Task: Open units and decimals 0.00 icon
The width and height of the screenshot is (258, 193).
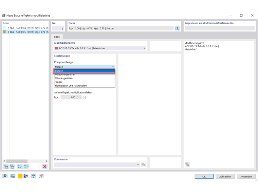Action: tap(13, 176)
